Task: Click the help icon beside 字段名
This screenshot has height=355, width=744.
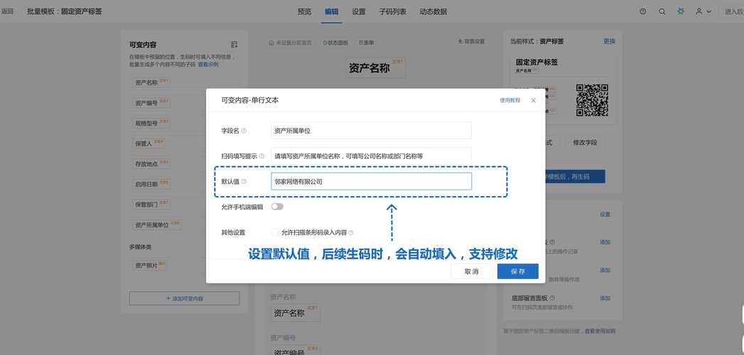Action: click(x=244, y=131)
